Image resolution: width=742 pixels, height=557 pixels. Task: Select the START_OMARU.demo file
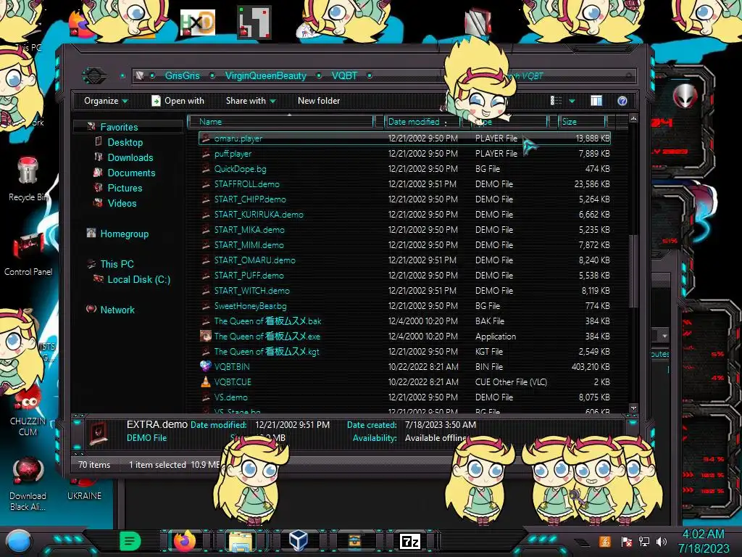404,260
